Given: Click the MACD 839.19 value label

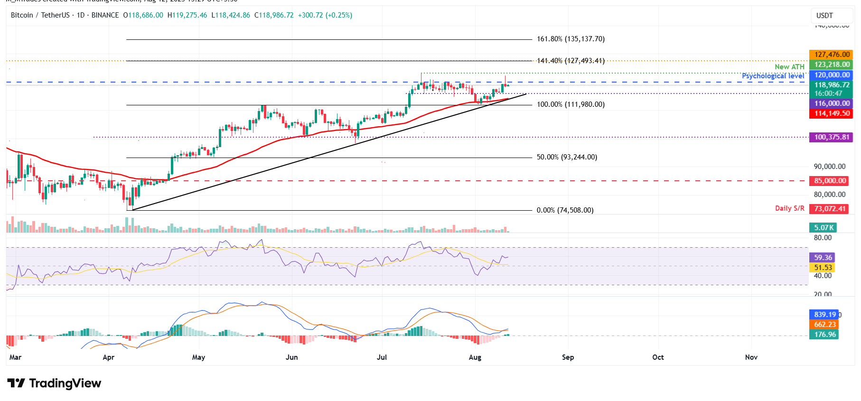Looking at the screenshot, I should pyautogui.click(x=824, y=315).
